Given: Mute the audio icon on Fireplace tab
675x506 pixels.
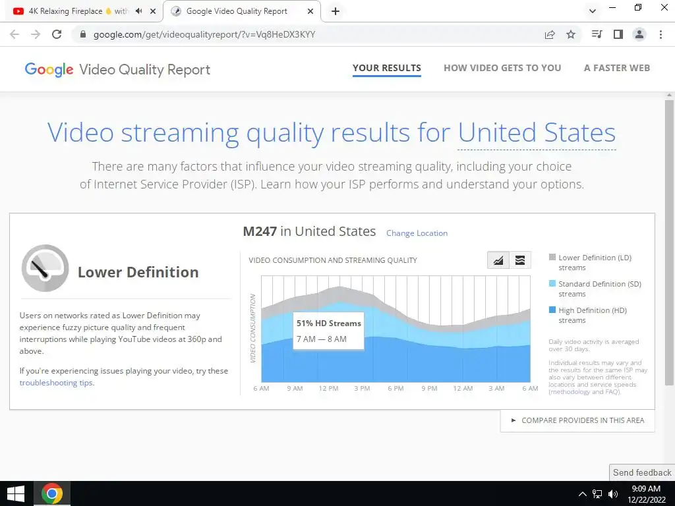Looking at the screenshot, I should click(x=138, y=11).
